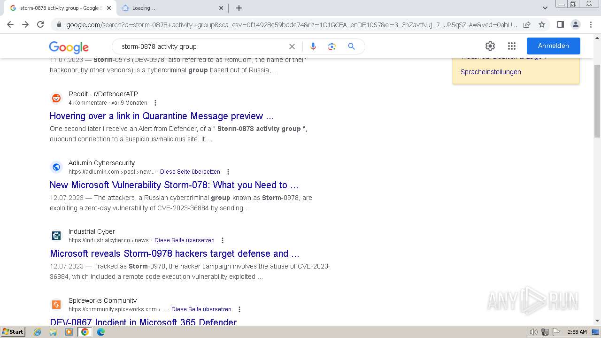Image resolution: width=601 pixels, height=338 pixels.
Task: Submit search with magnifier icon
Action: click(x=351, y=46)
